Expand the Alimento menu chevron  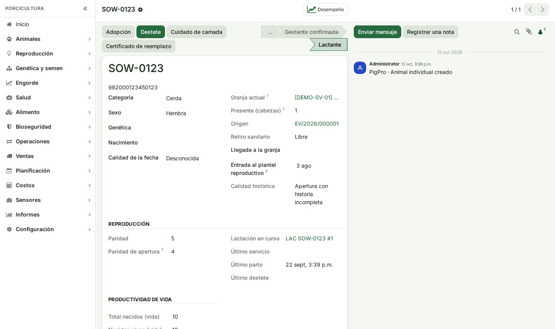[89, 112]
